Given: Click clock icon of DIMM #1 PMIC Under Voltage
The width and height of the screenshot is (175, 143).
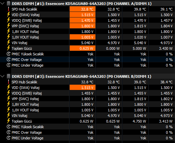Looking at the screenshot, I should 9,65.
